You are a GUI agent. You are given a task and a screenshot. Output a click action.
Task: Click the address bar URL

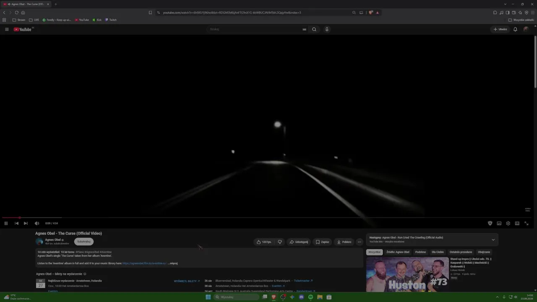click(232, 13)
